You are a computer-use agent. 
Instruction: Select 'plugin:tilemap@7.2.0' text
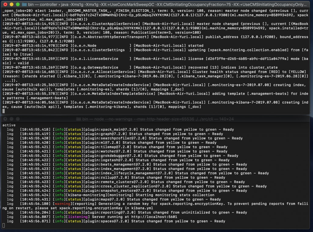(x=109, y=147)
